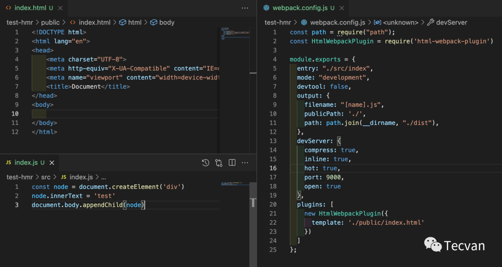The image size is (502, 267).
Task: Switch to the webpack.config.js tab
Action: [x=303, y=8]
